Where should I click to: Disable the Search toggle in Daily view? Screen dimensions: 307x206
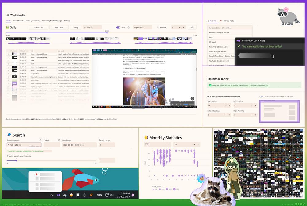[x=118, y=27]
